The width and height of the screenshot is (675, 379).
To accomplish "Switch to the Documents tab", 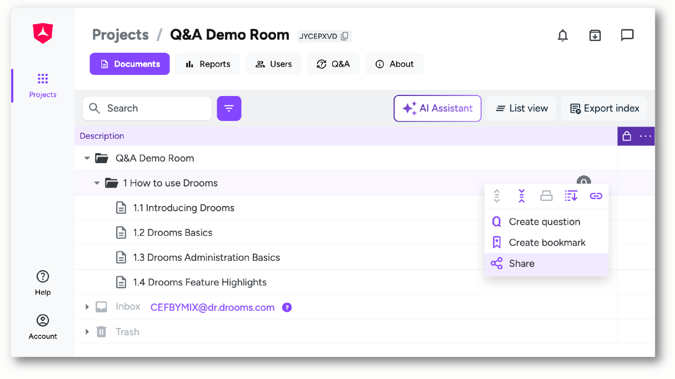I will pyautogui.click(x=130, y=64).
